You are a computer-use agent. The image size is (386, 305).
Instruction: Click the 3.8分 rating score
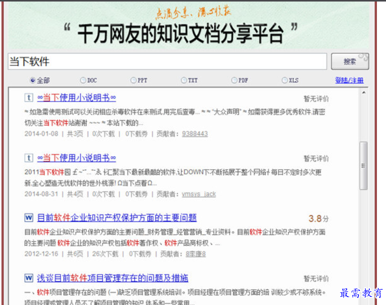[x=319, y=219]
